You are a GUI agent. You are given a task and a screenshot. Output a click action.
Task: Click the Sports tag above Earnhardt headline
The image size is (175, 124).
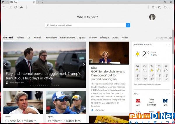coord(51,117)
